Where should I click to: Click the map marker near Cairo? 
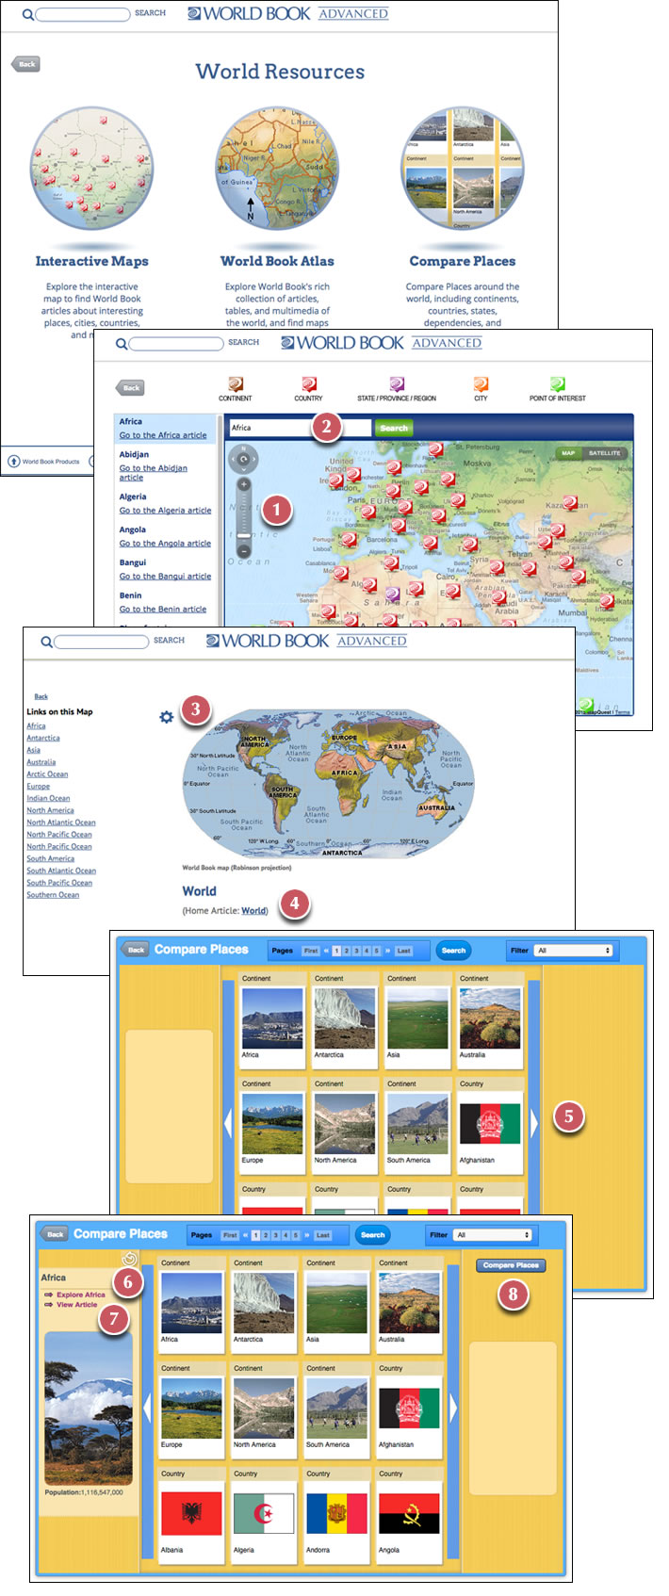[452, 590]
